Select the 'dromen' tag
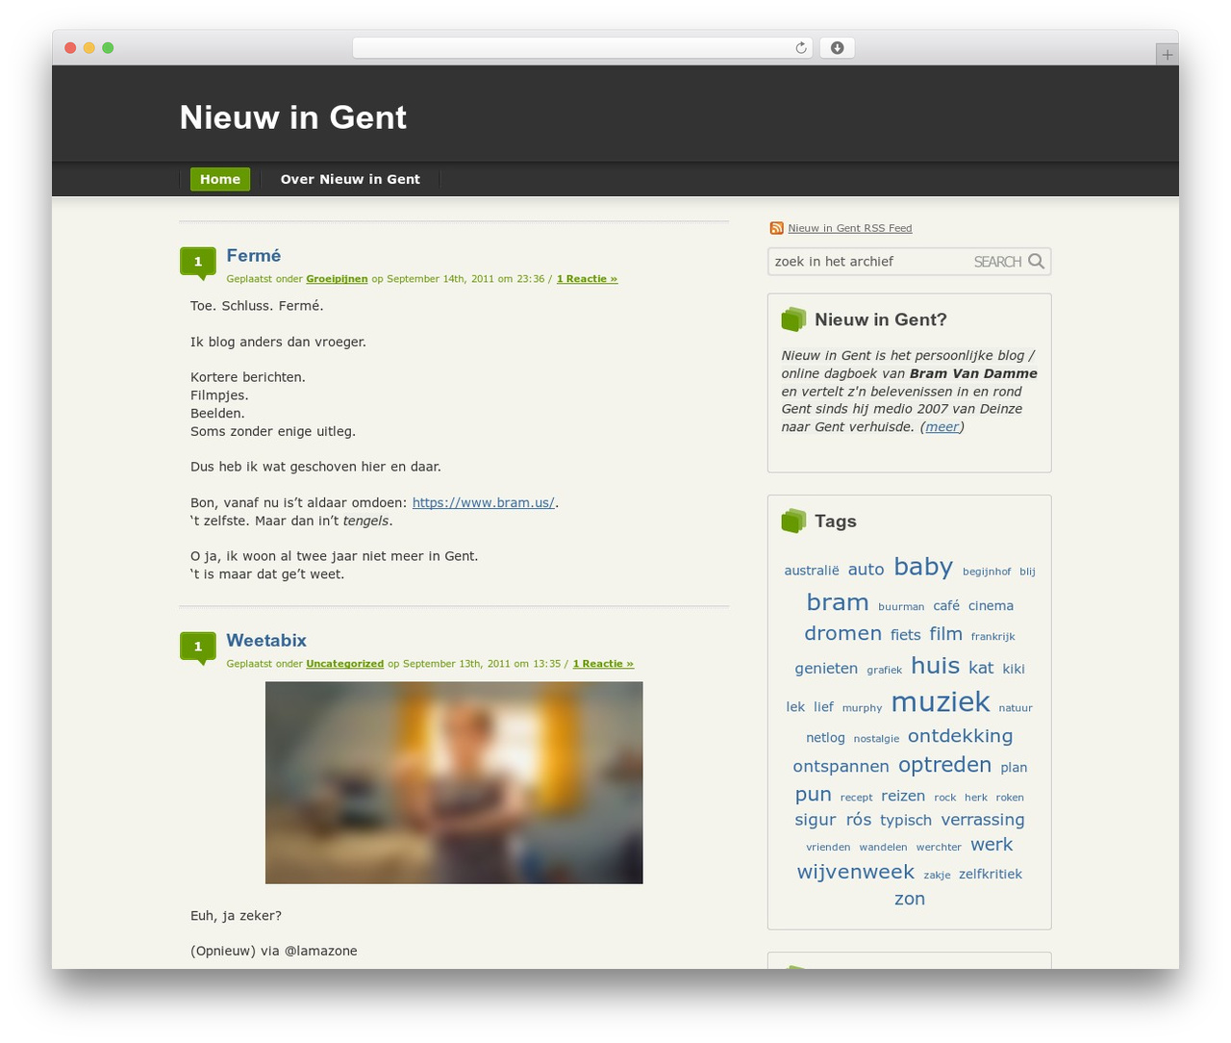The height and width of the screenshot is (1043, 1231). click(843, 633)
